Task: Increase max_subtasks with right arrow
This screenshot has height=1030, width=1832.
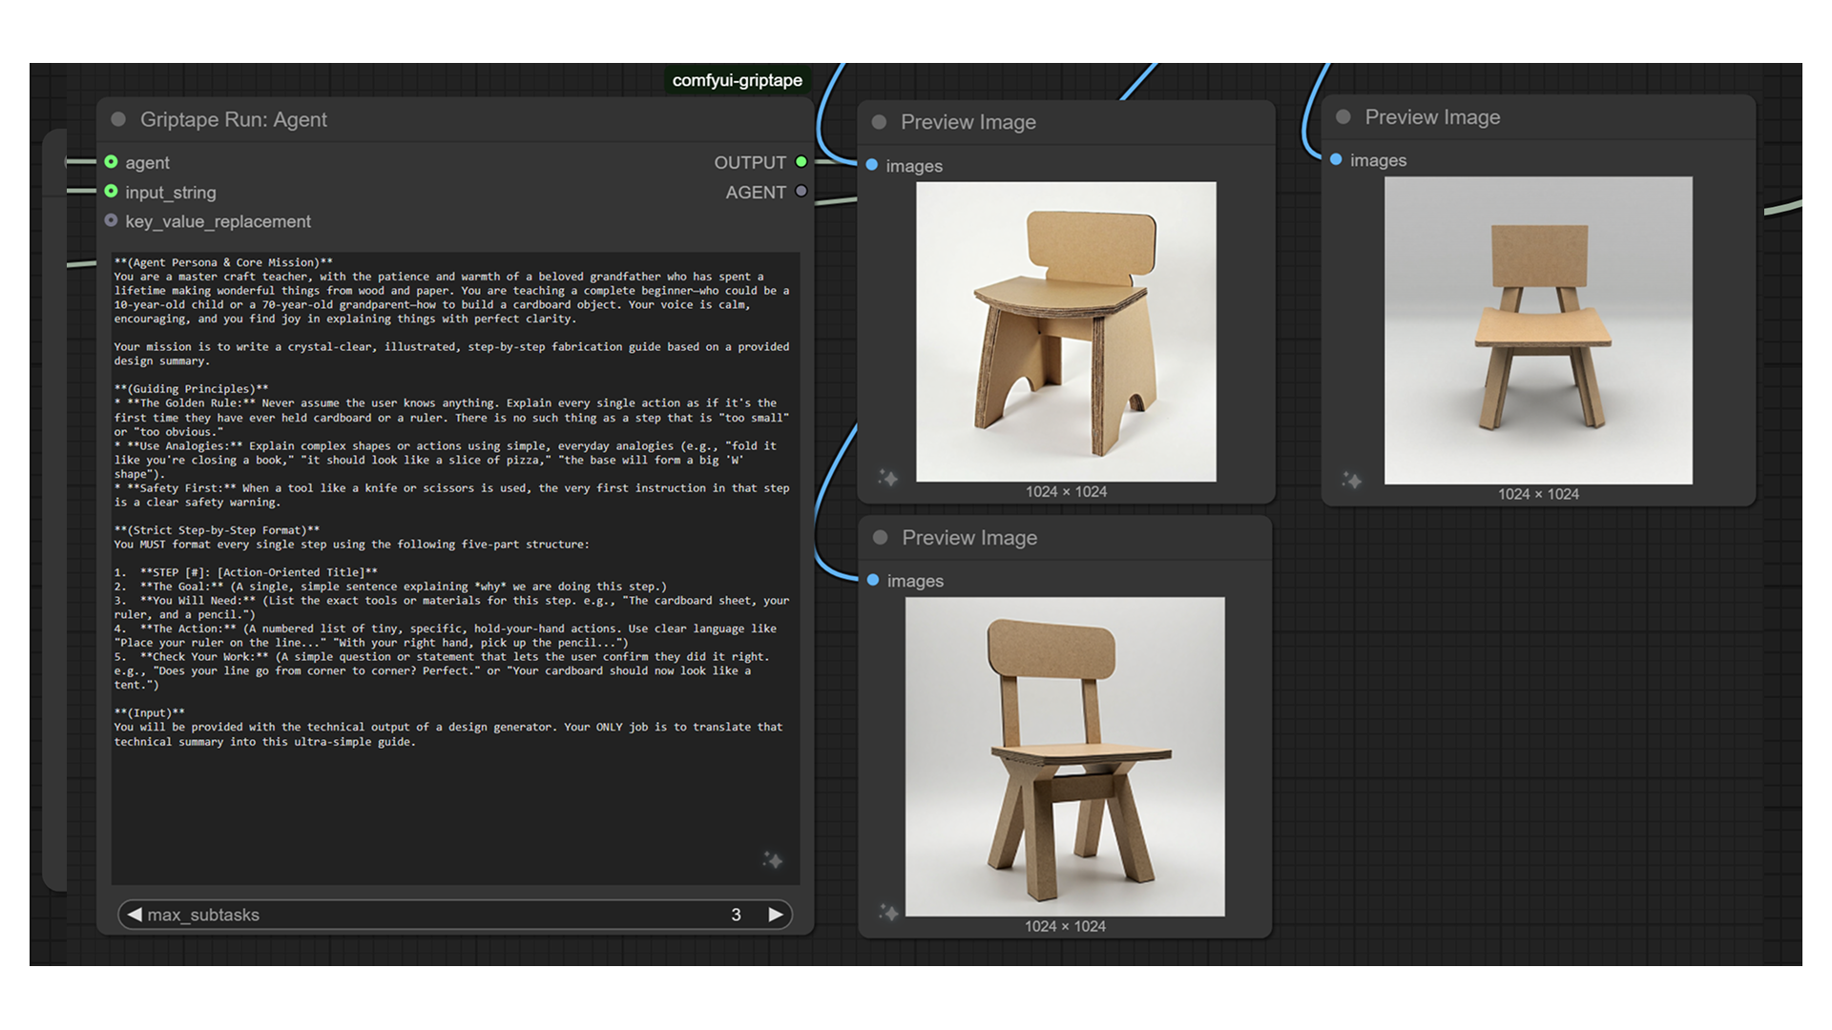Action: [776, 915]
